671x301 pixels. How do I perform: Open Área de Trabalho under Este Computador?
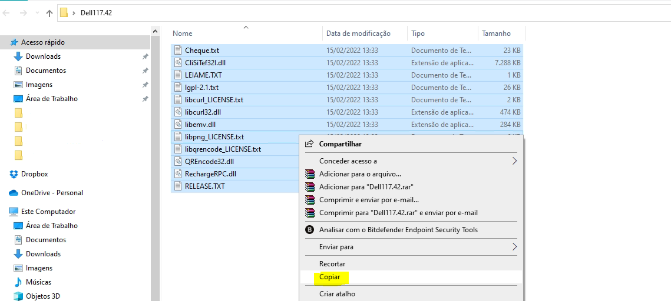tap(52, 225)
